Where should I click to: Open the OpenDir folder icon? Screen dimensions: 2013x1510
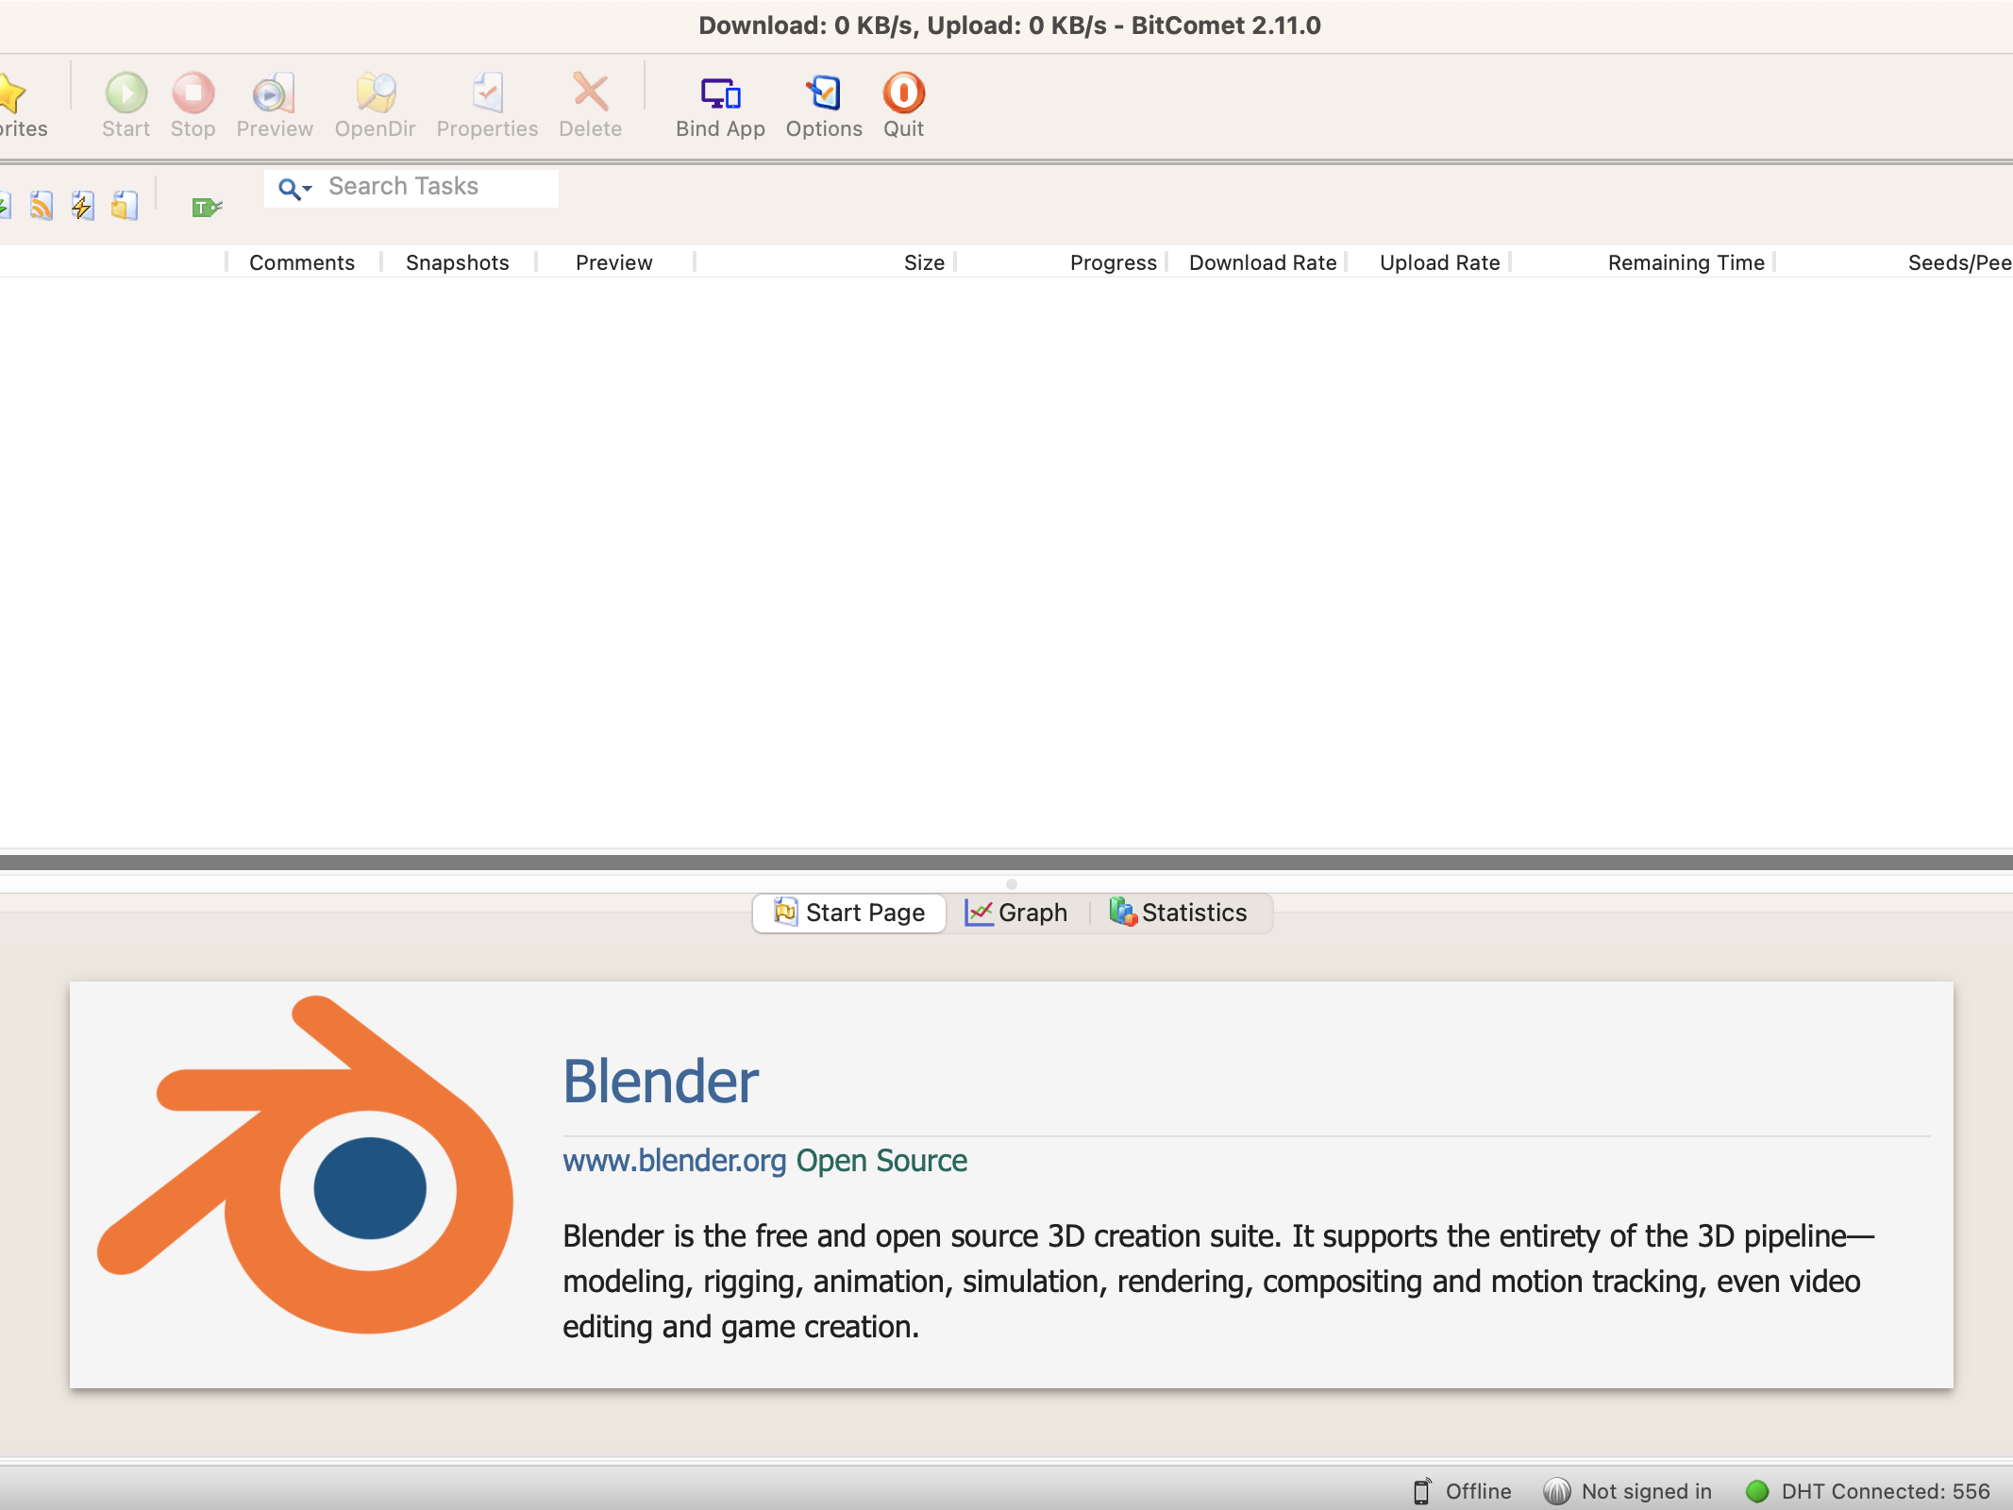coord(376,93)
